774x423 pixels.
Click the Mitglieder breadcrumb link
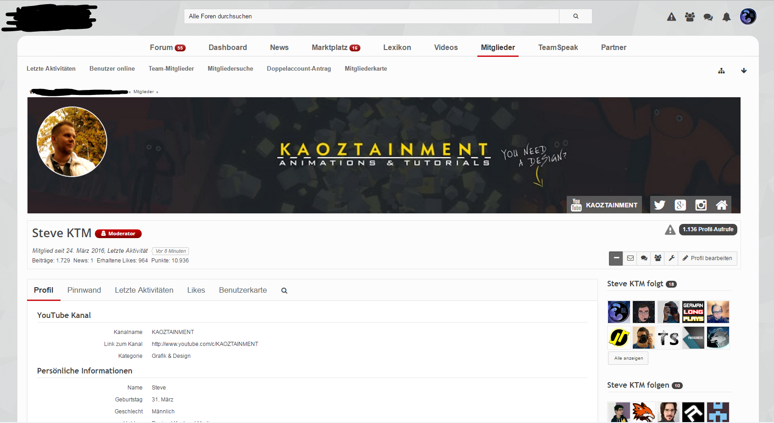tap(144, 92)
